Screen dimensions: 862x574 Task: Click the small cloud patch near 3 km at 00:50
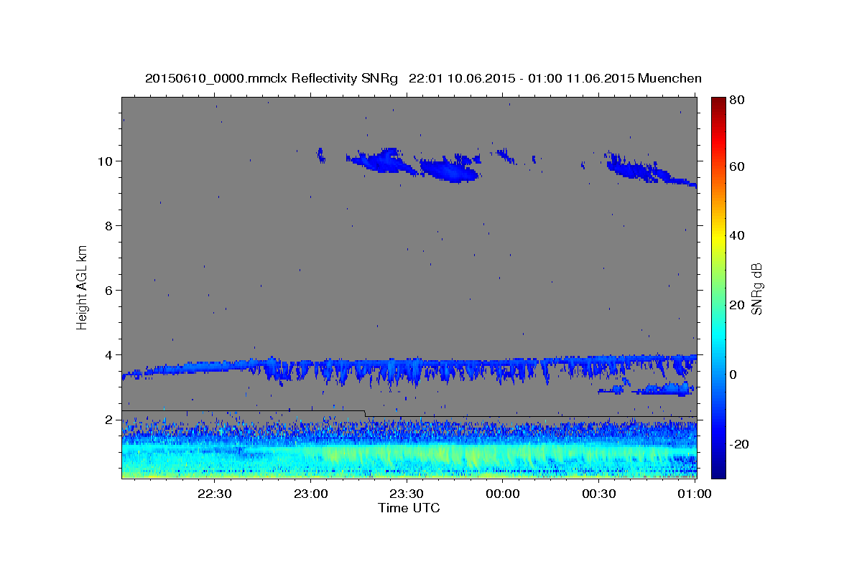pyautogui.click(x=664, y=390)
